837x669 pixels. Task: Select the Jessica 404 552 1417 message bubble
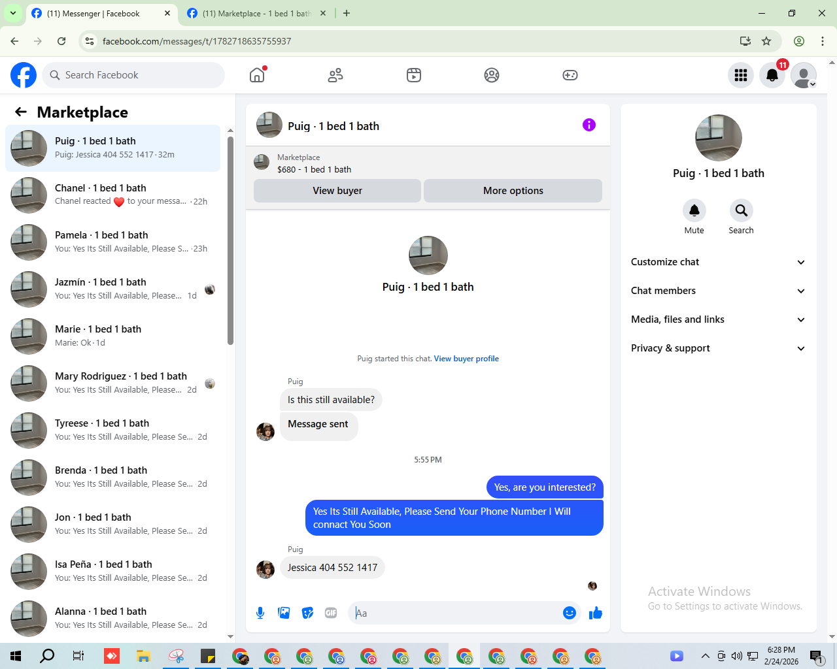point(332,568)
